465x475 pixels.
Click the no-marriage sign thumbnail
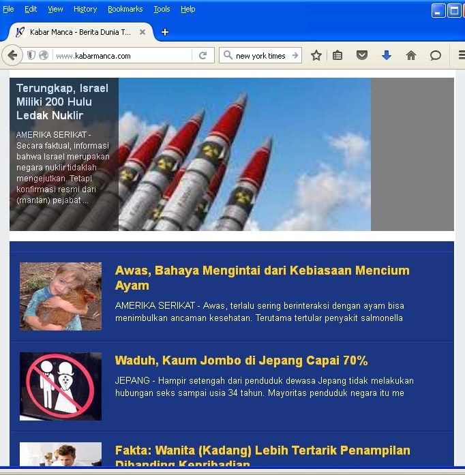coord(61,386)
